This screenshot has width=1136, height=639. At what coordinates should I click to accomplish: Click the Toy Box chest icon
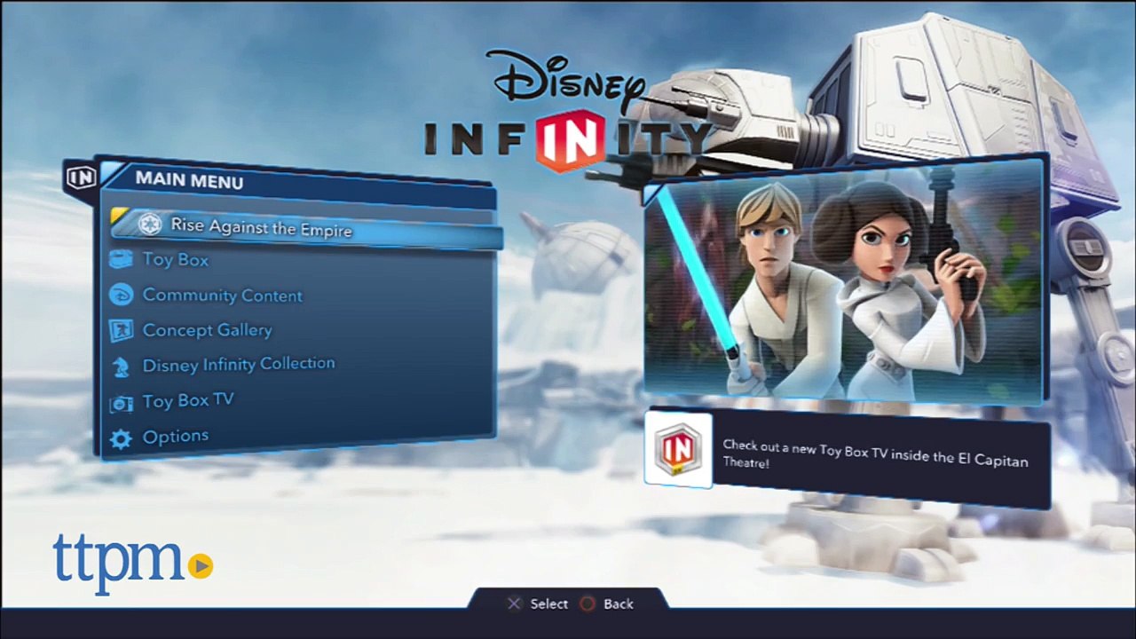pos(121,260)
